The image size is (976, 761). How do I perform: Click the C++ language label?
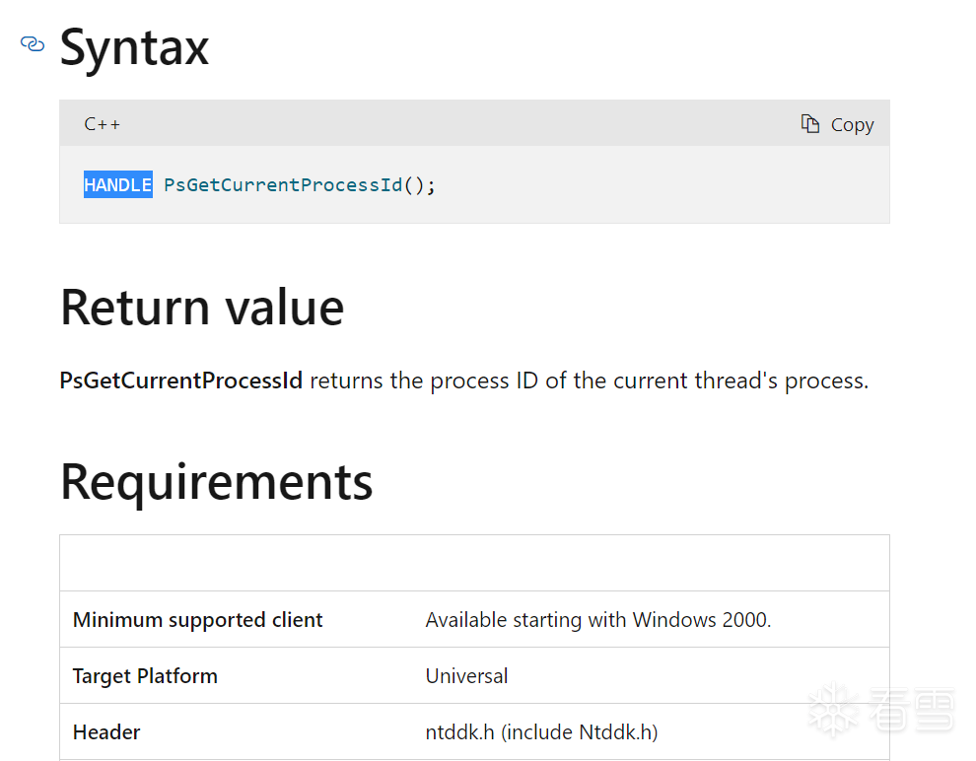coord(103,124)
